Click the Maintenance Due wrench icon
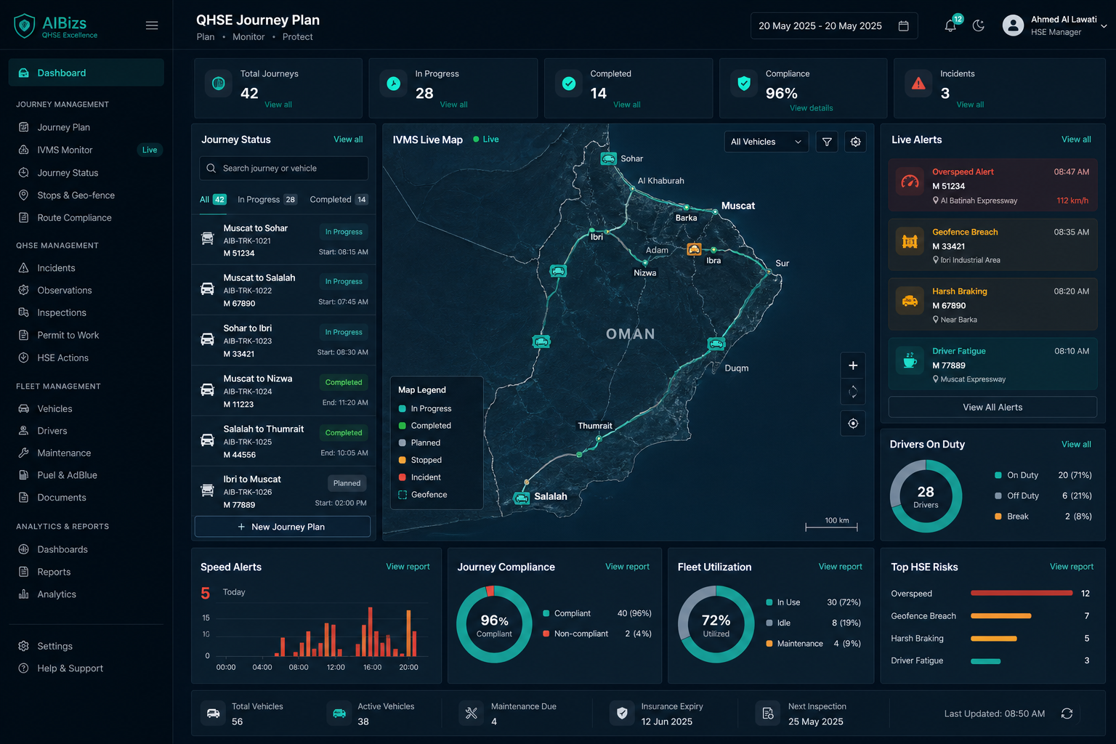Image resolution: width=1116 pixels, height=744 pixels. coord(472,713)
